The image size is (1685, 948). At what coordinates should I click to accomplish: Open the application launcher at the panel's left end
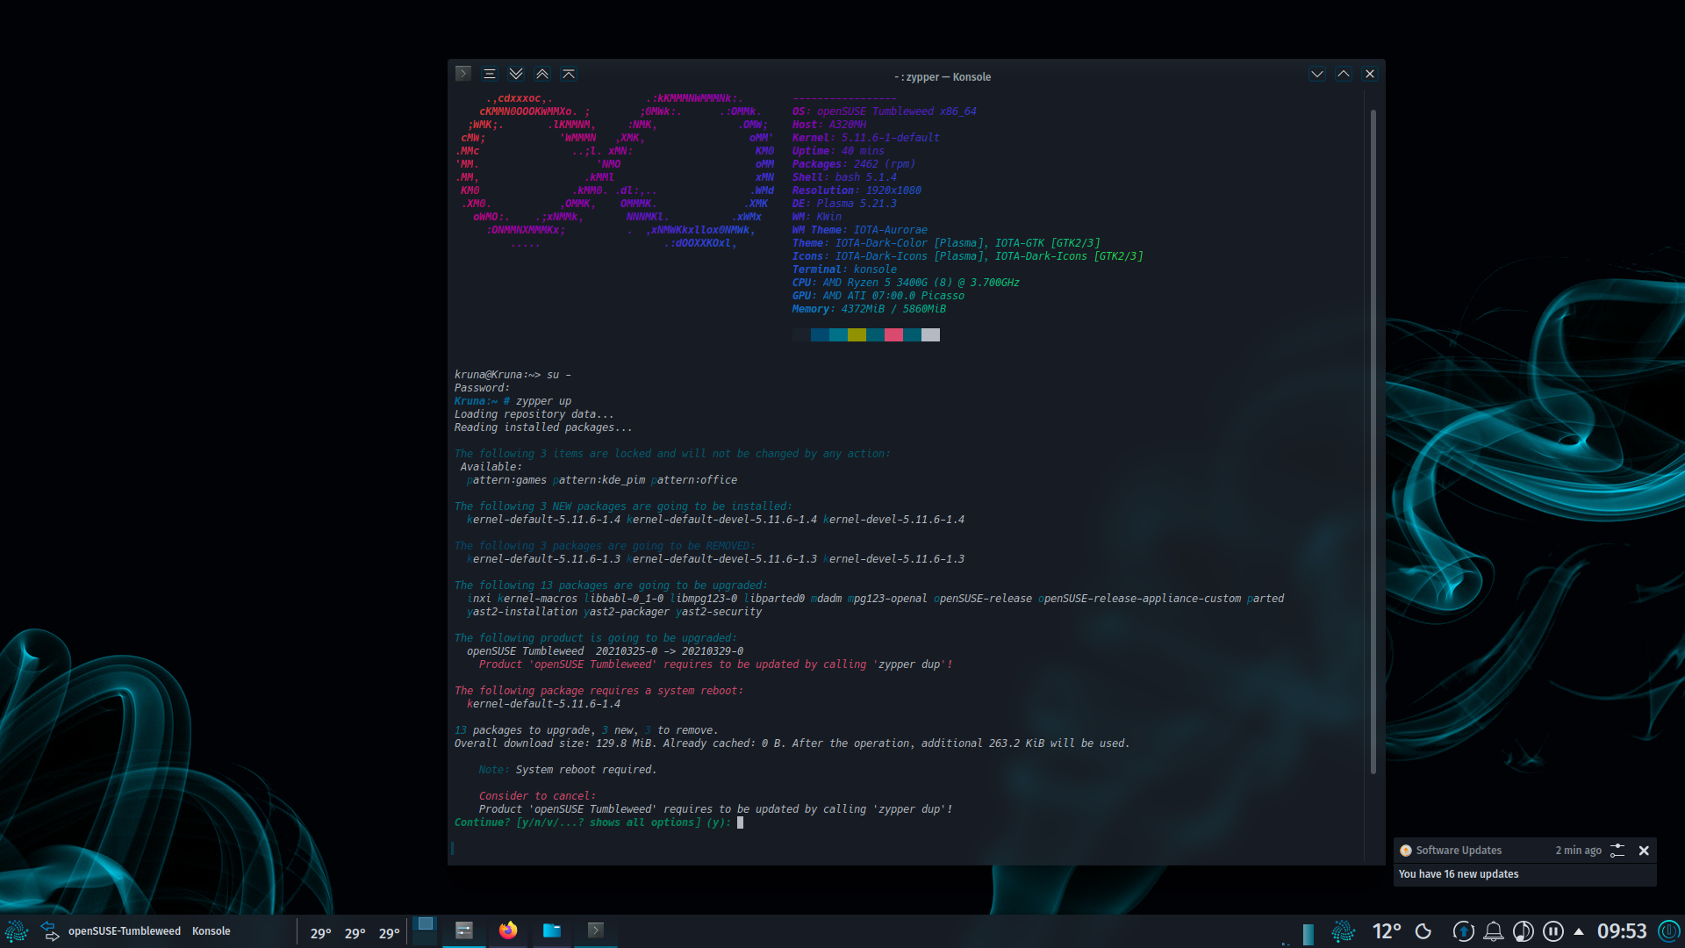click(17, 931)
